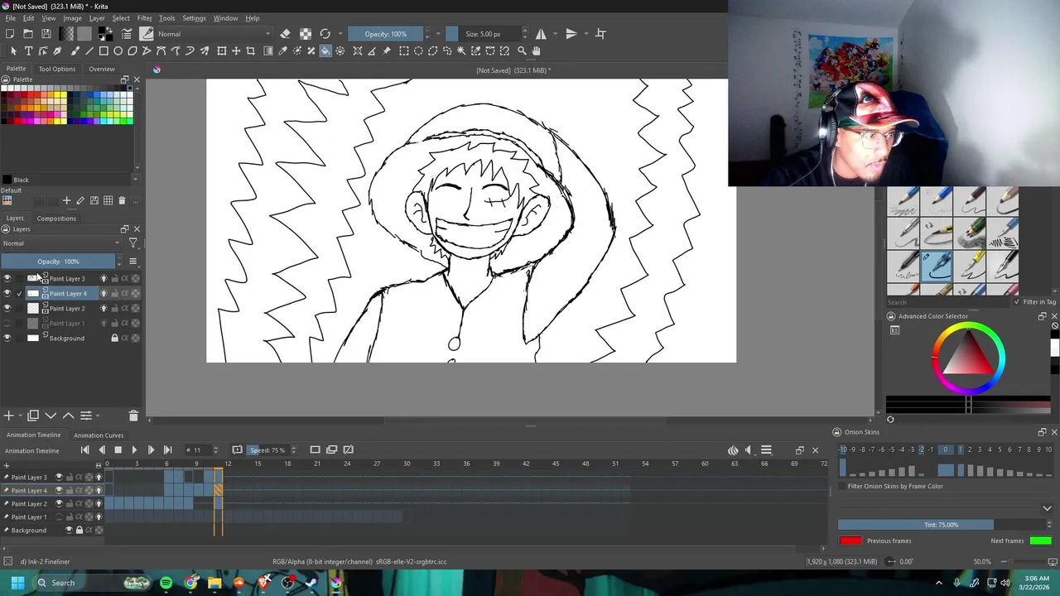Select the Gradient tool

pyautogui.click(x=268, y=51)
